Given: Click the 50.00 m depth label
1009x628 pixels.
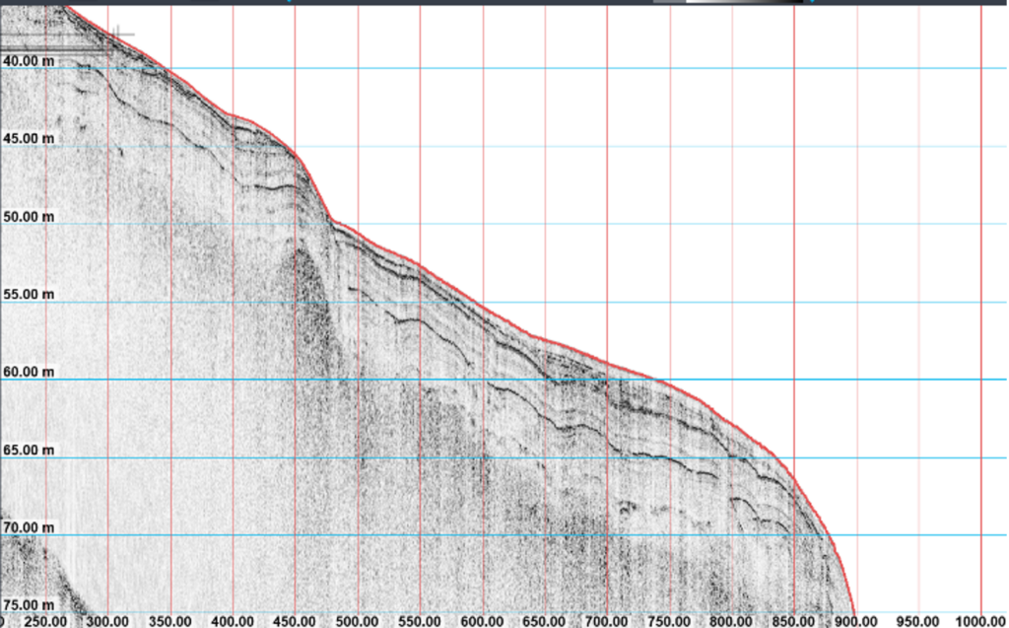Looking at the screenshot, I should (29, 217).
